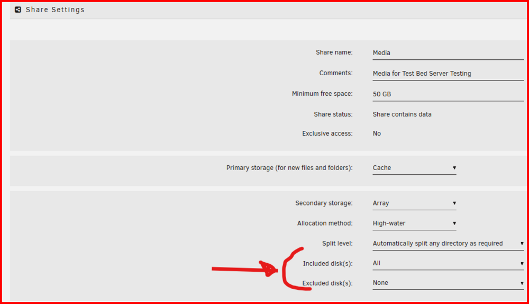
Task: Change the Minimum free space value
Action: tap(448, 94)
